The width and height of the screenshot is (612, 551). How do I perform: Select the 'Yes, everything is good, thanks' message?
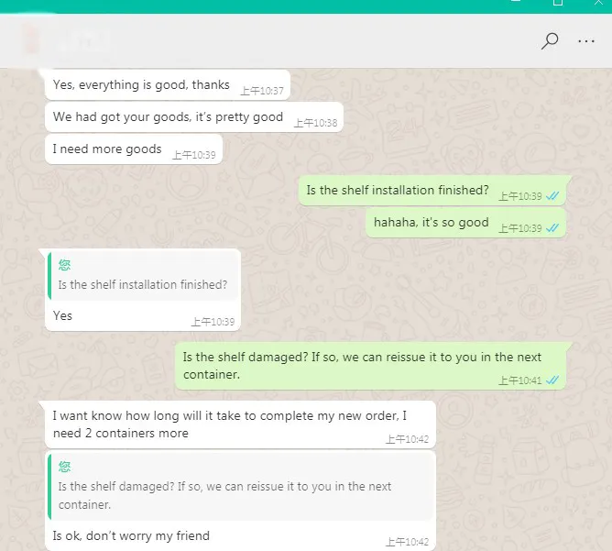tap(168, 84)
